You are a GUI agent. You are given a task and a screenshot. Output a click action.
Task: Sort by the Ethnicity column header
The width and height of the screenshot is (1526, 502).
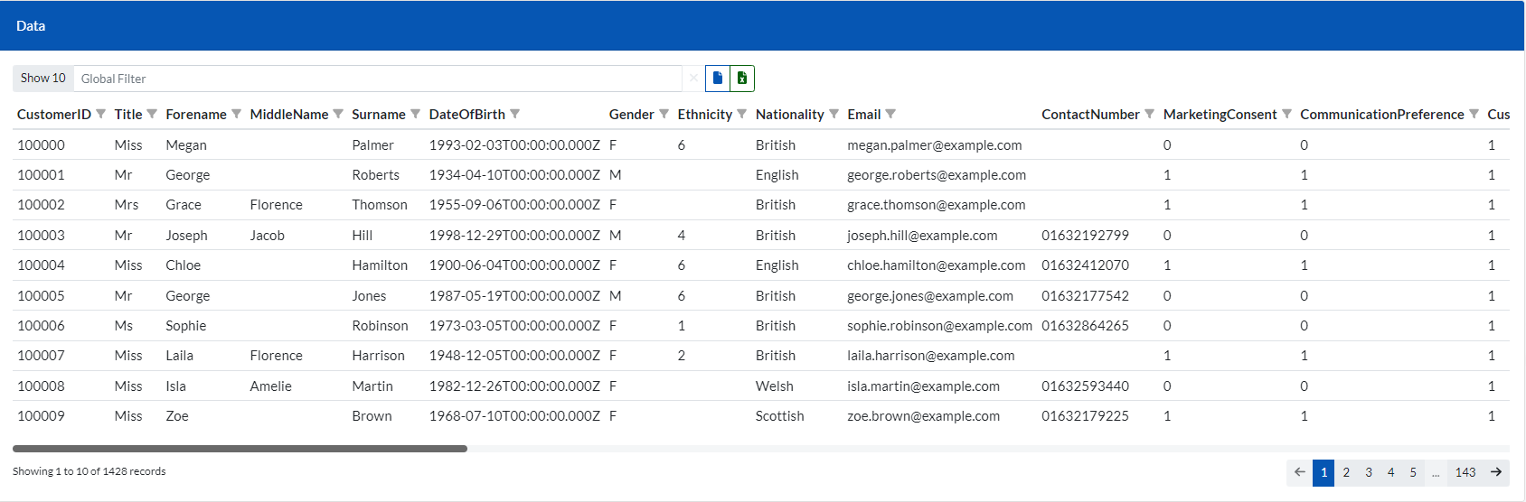704,114
